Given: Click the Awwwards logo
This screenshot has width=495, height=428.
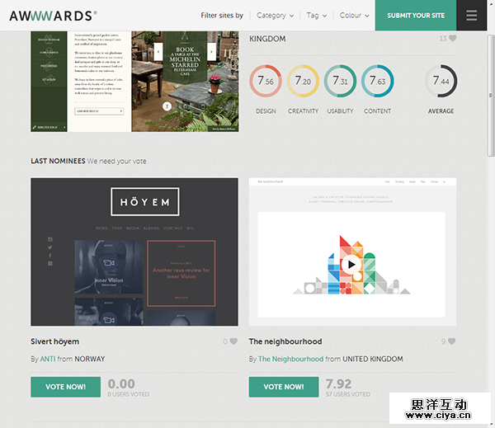Looking at the screenshot, I should [53, 15].
